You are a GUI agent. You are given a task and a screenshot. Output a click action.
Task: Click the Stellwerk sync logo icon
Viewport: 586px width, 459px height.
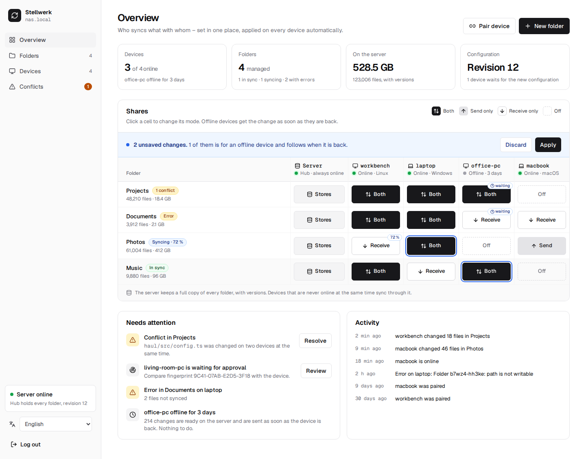point(15,15)
